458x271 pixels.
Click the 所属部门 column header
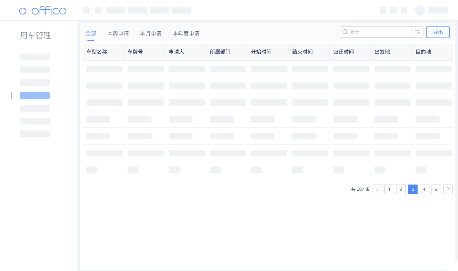pyautogui.click(x=226, y=52)
